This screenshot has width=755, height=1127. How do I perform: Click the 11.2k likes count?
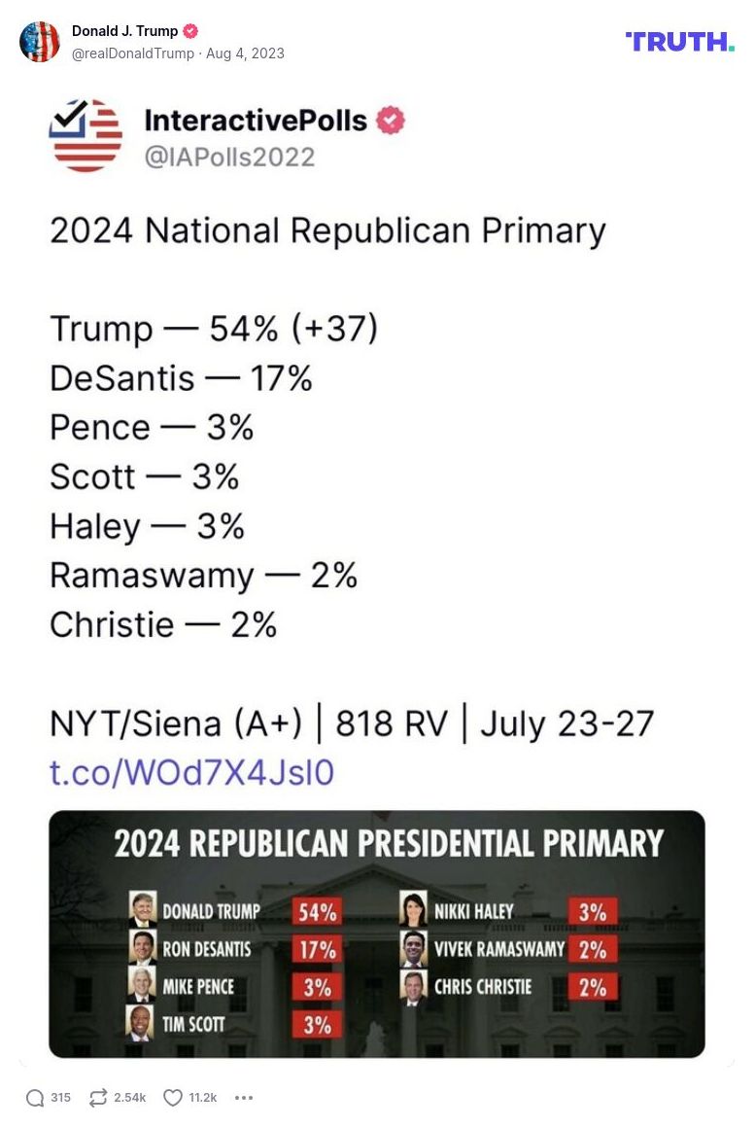click(x=200, y=1096)
